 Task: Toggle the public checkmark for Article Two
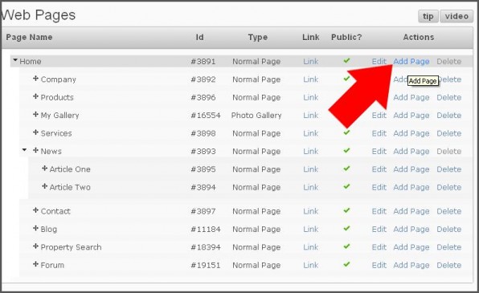click(346, 186)
